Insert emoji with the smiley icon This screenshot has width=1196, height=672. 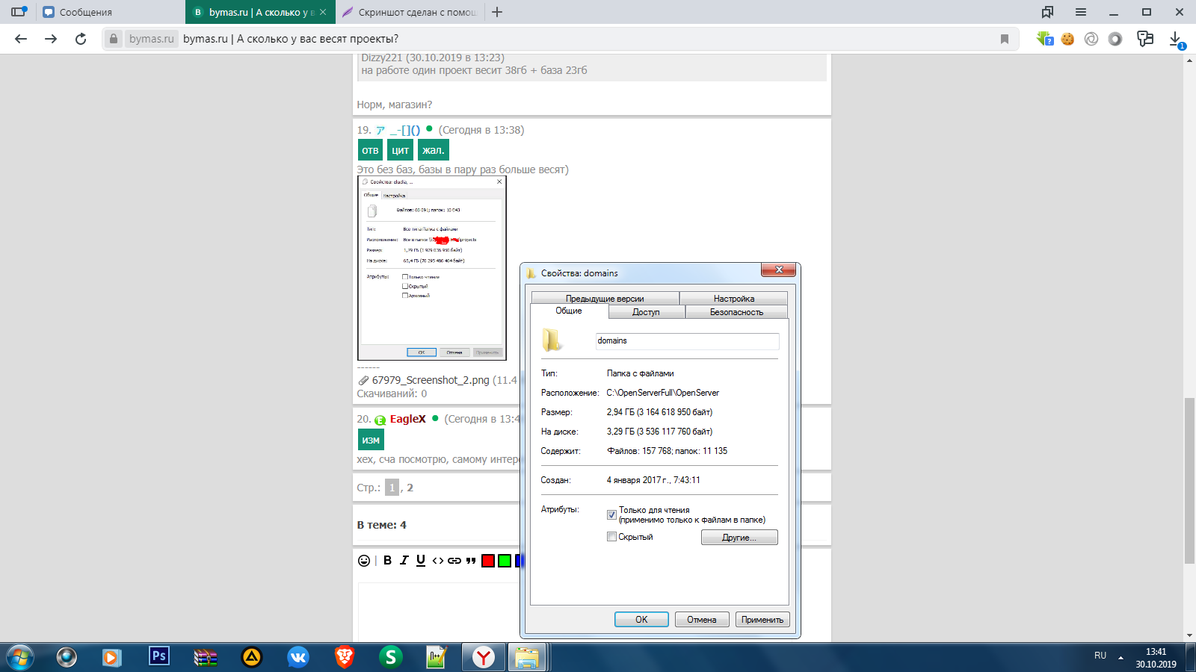point(364,561)
